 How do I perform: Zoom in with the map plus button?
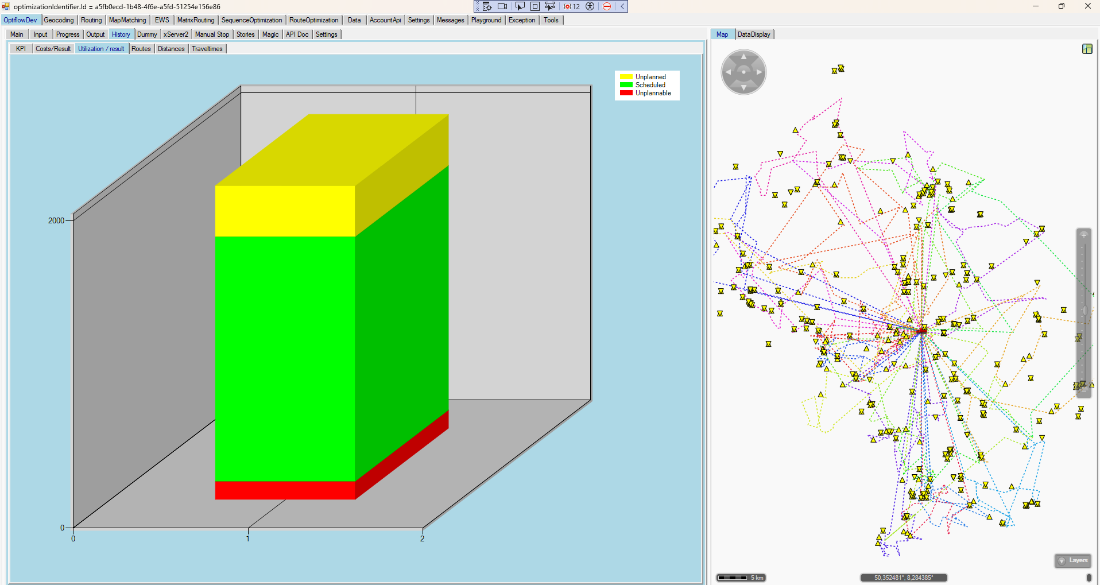(x=1084, y=235)
